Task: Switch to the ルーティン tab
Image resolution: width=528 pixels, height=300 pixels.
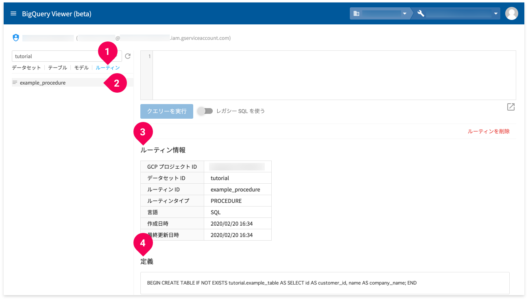Action: pos(108,68)
